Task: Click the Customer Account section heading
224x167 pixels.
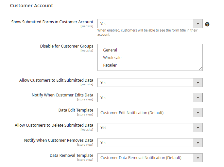Action: click(31, 6)
